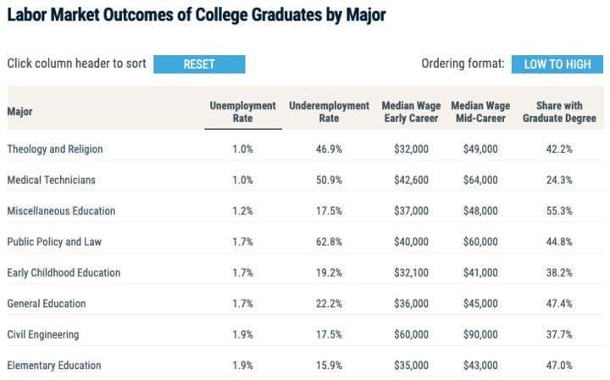Select the Theology and Religion row
Screen dimensions: 610x380
click(x=55, y=149)
